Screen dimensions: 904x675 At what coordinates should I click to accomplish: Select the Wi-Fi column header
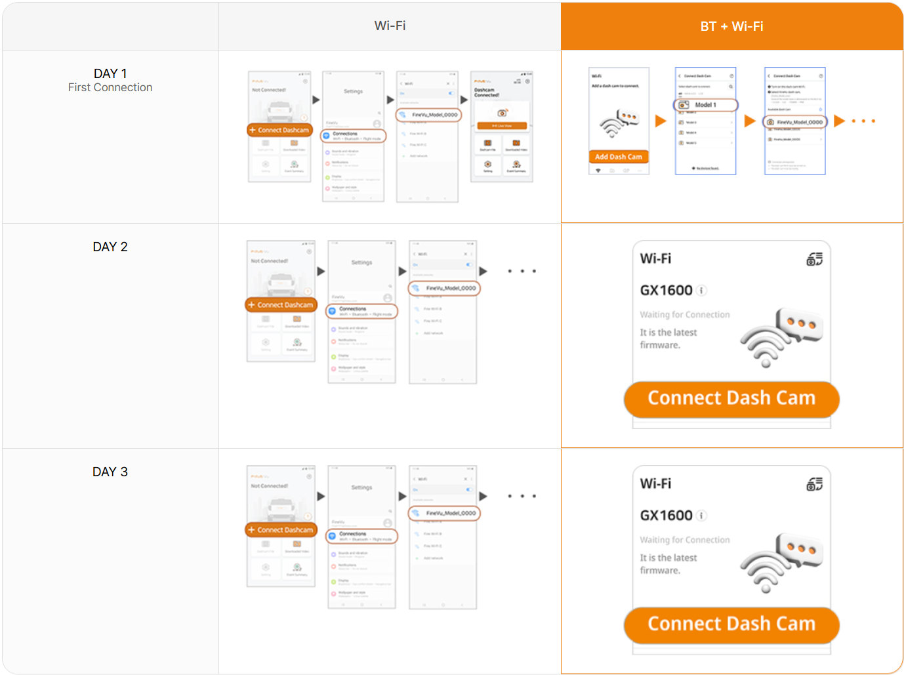(390, 26)
